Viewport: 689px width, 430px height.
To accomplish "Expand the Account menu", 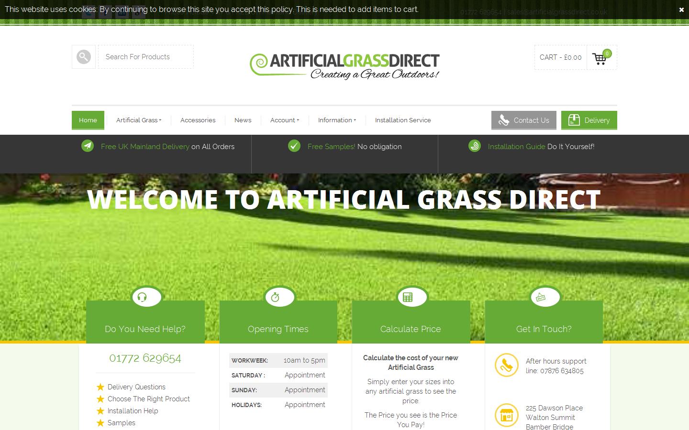I will 284,120.
